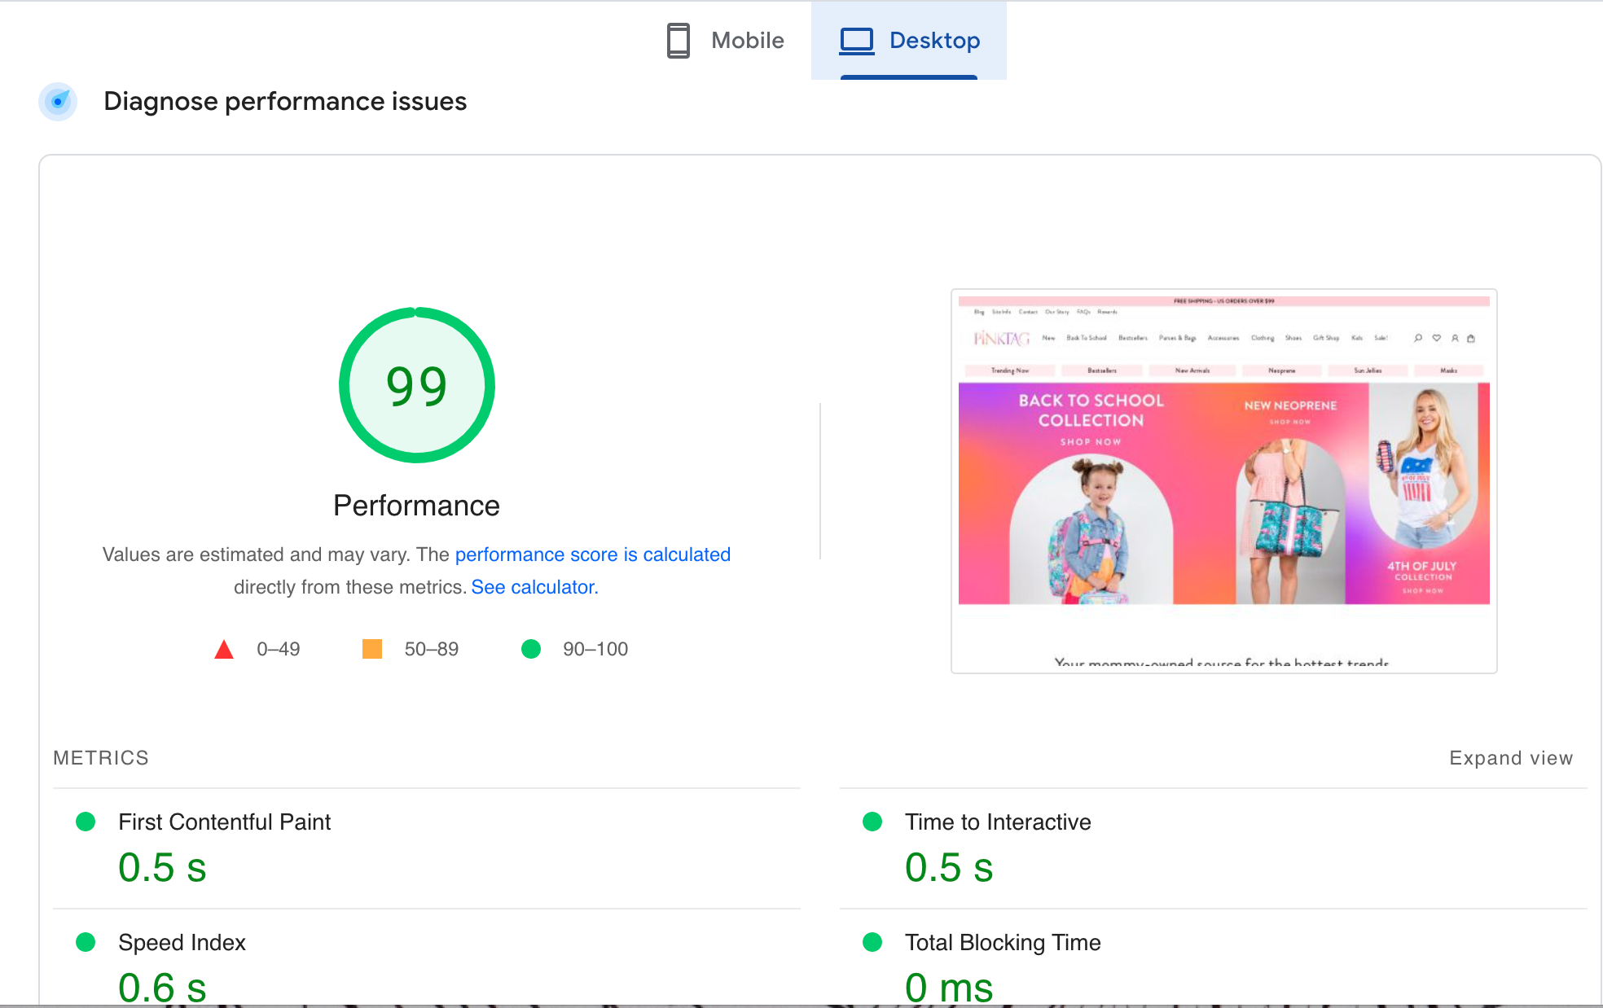Click the Speed Index 0.6 s value

[162, 986]
